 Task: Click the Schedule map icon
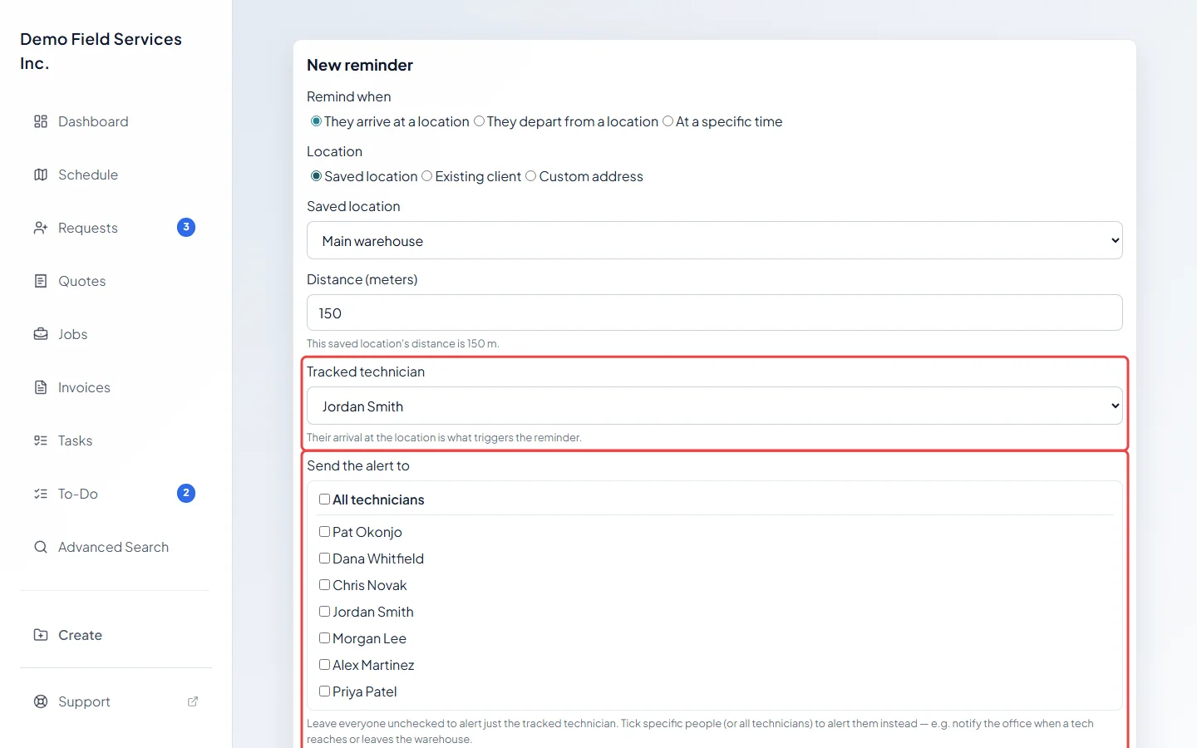(41, 175)
